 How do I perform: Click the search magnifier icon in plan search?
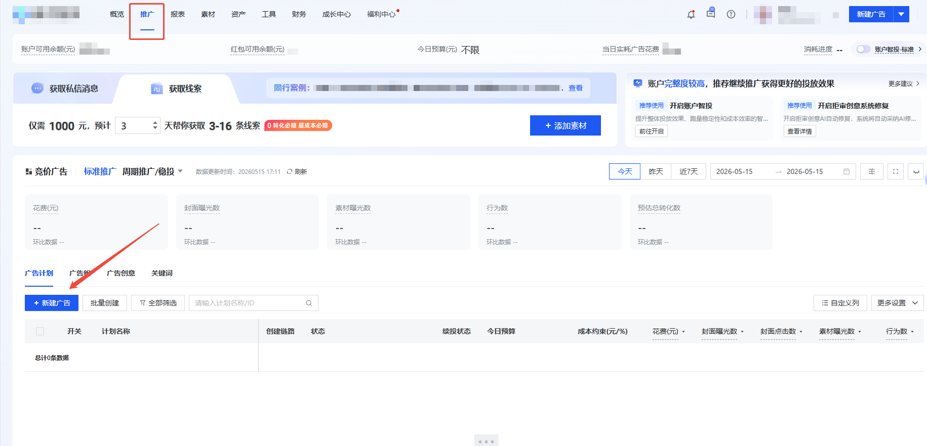[x=309, y=303]
